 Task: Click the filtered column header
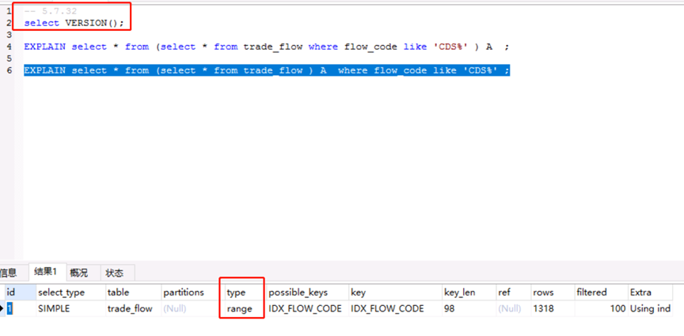click(x=602, y=293)
